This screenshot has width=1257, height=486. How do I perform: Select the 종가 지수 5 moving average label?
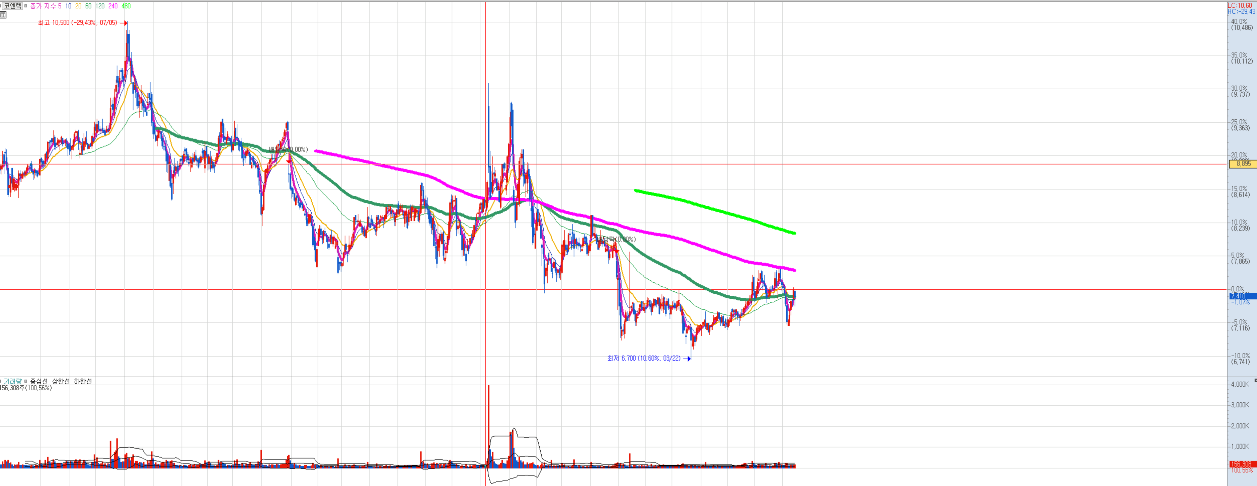click(x=46, y=6)
